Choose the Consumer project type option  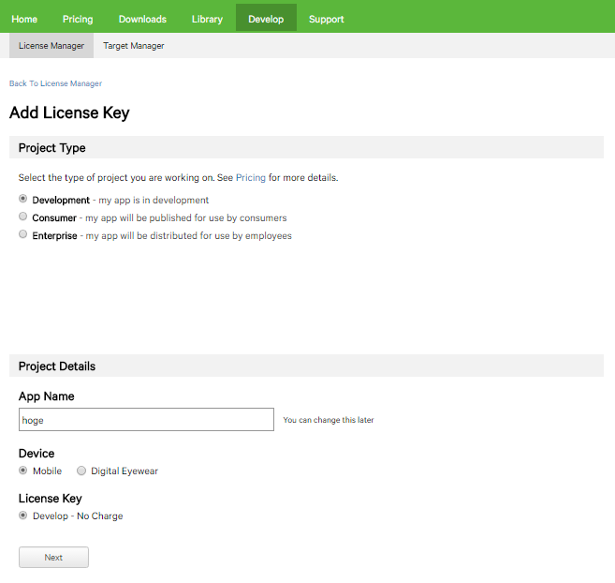coord(23,217)
